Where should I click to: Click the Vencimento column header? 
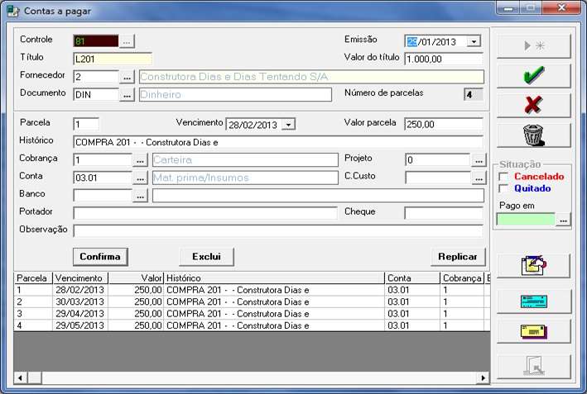pyautogui.click(x=79, y=278)
